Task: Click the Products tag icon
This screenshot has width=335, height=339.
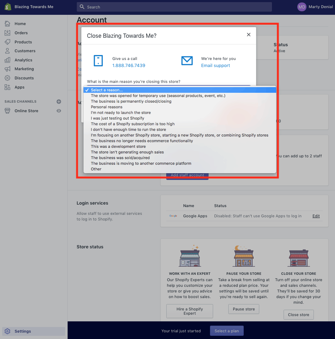Action: 7,42
